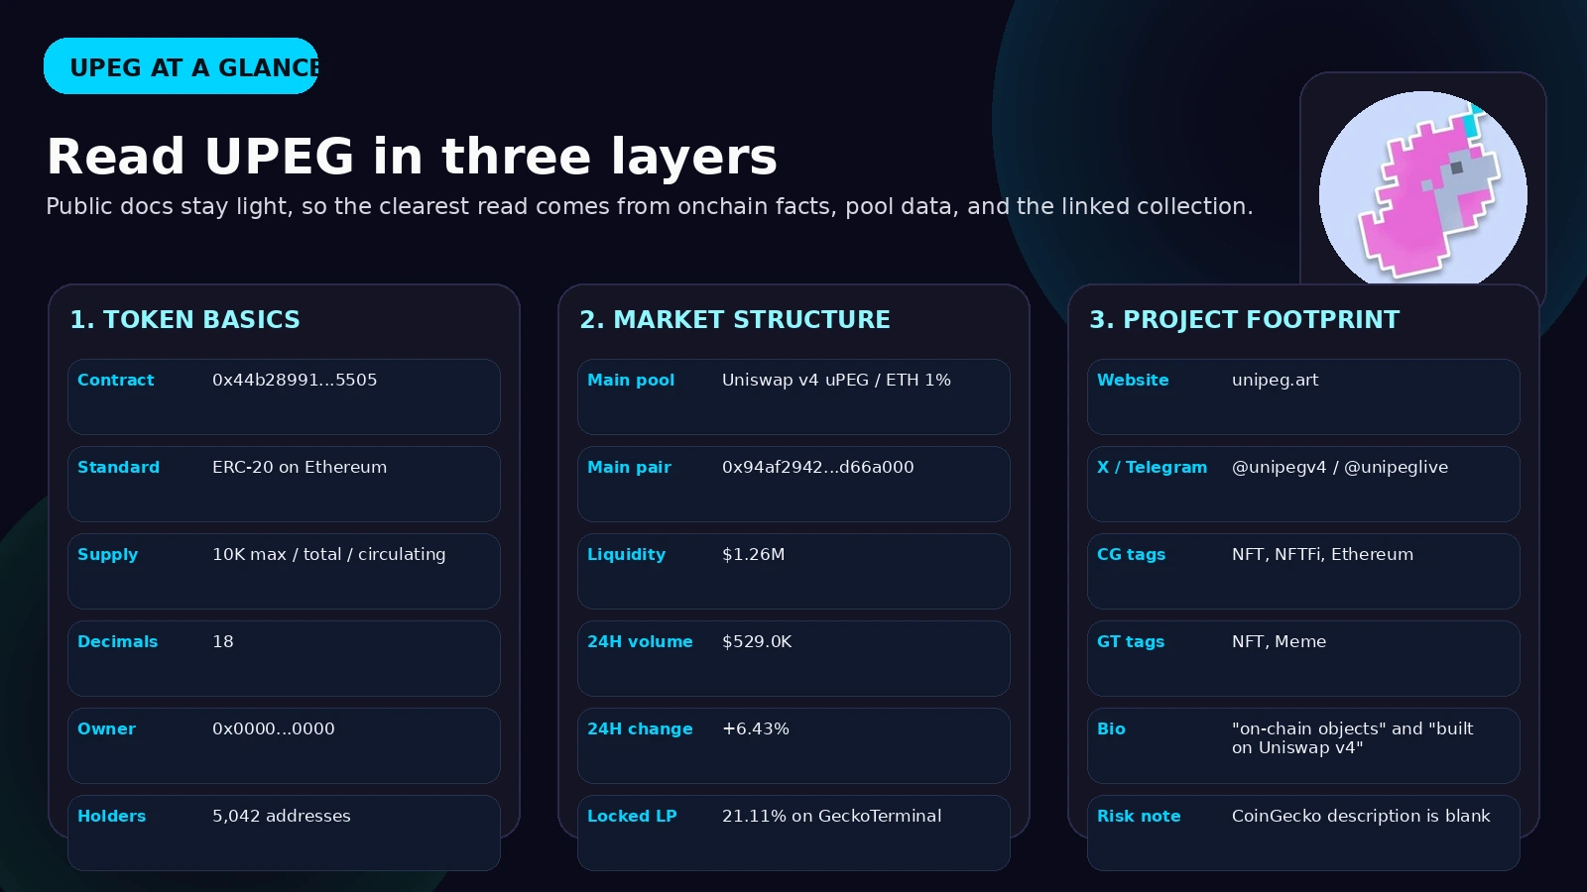
Task: Click CoinGecko description is blank note
Action: coord(1361,816)
